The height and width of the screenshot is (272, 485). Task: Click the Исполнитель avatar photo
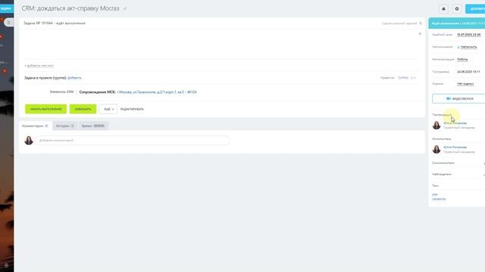click(436, 149)
